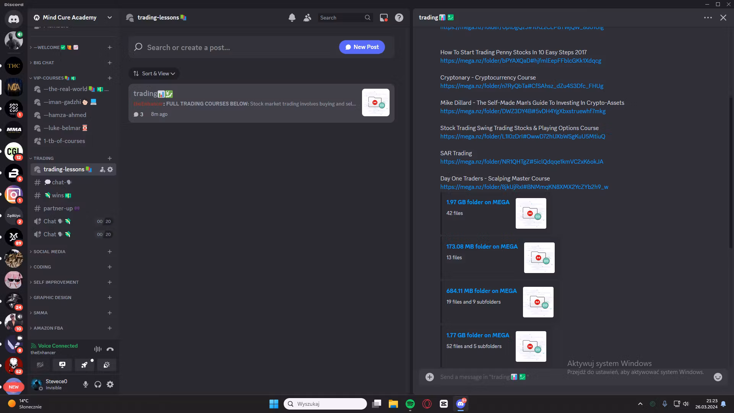The width and height of the screenshot is (734, 413).
Task: Click the Search or create a post field
Action: coord(229,47)
